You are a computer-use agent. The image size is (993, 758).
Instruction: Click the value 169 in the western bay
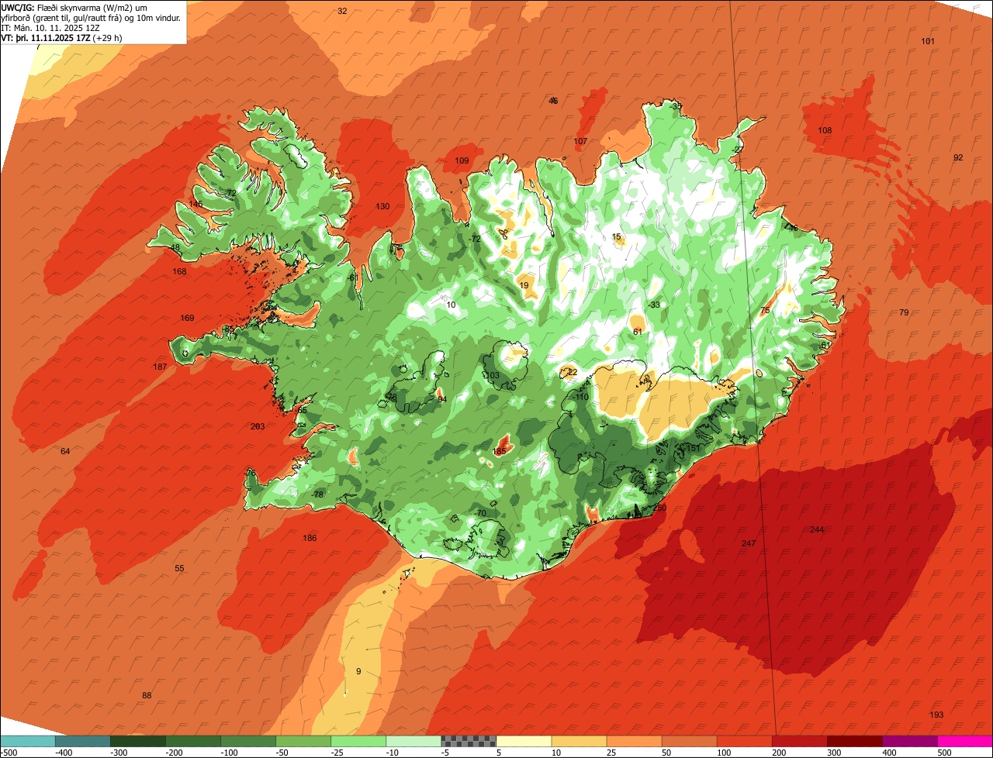187,318
